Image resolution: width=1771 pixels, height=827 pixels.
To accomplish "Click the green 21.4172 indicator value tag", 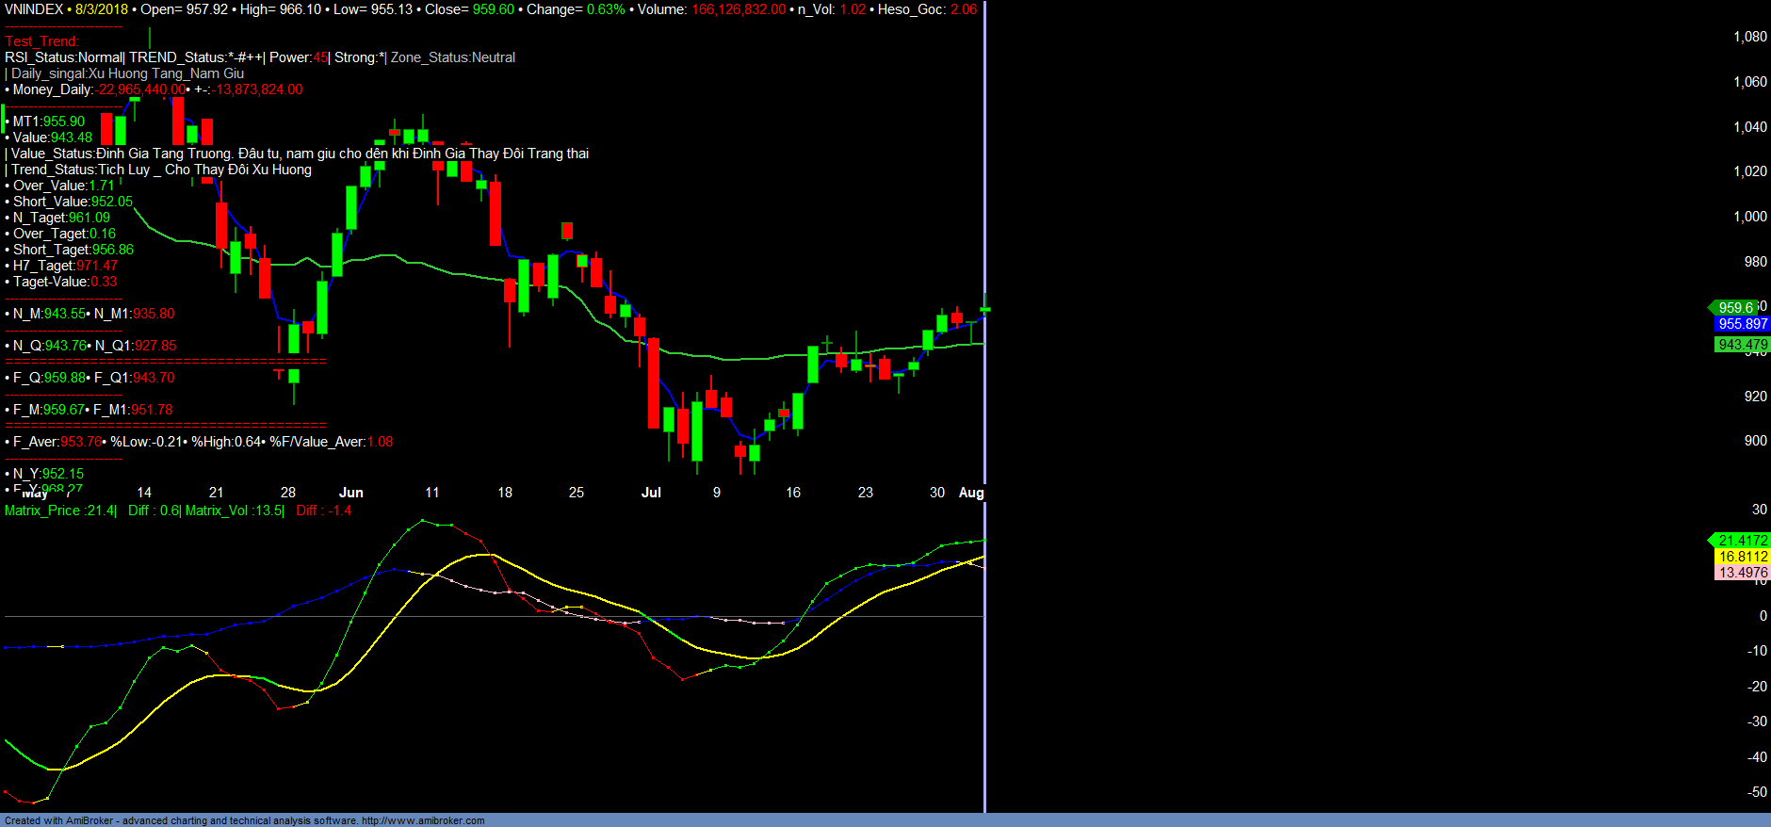I will (1742, 541).
